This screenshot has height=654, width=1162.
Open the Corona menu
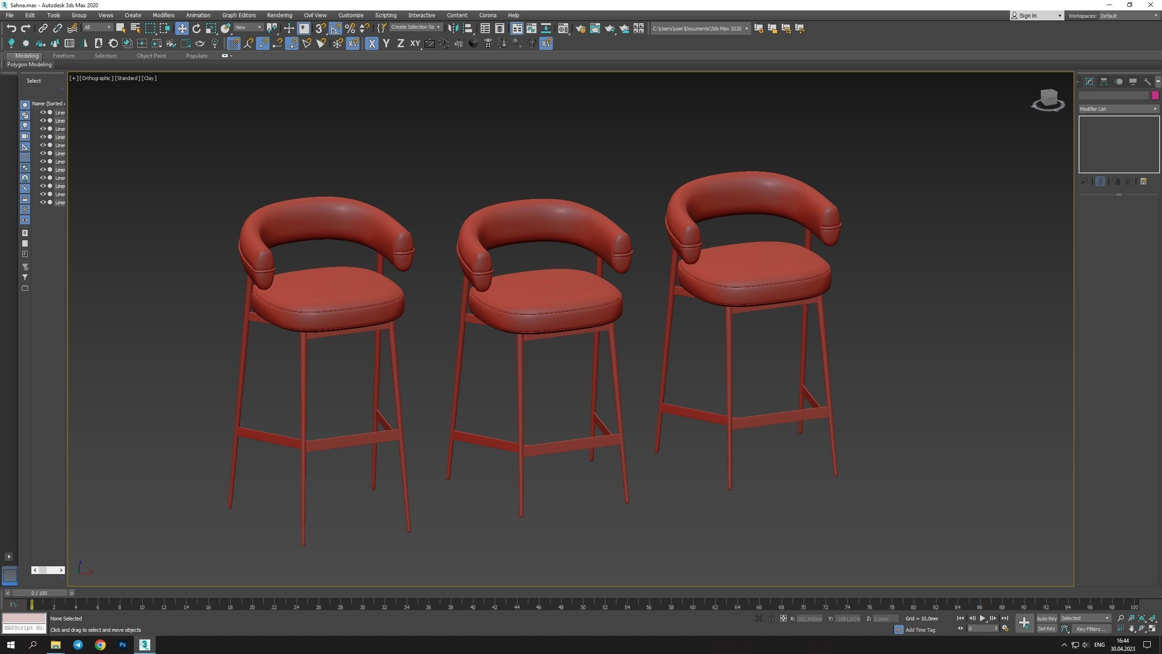click(488, 15)
